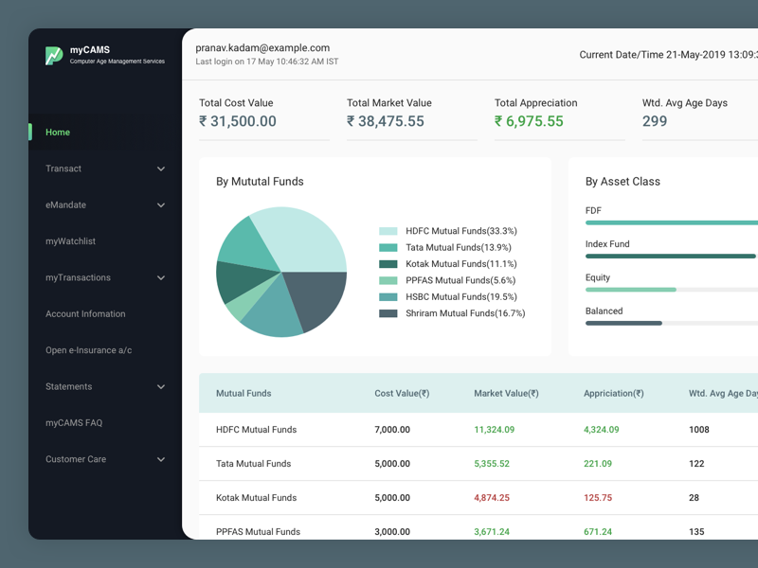
Task: Click the Market Value column header
Action: [506, 392]
